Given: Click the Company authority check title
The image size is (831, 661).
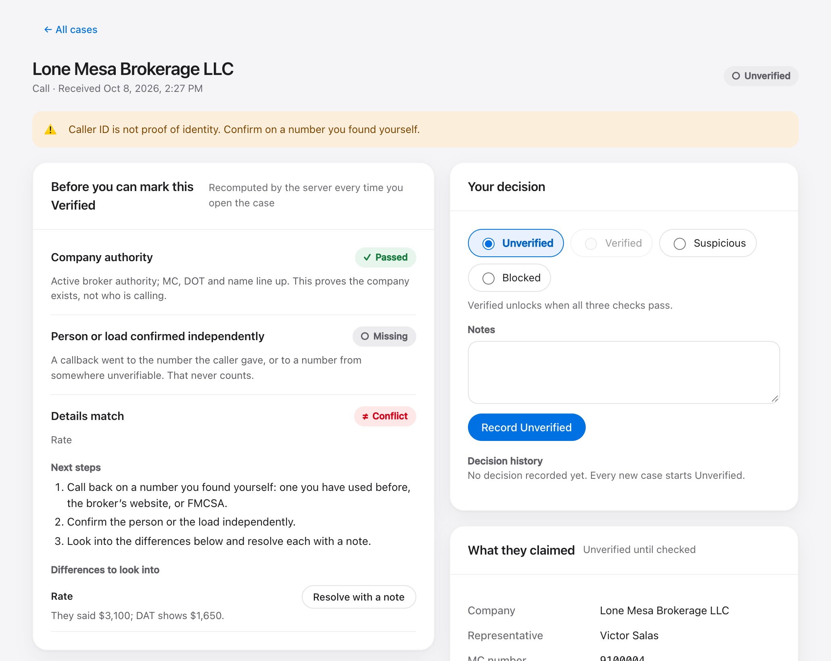Looking at the screenshot, I should 102,257.
